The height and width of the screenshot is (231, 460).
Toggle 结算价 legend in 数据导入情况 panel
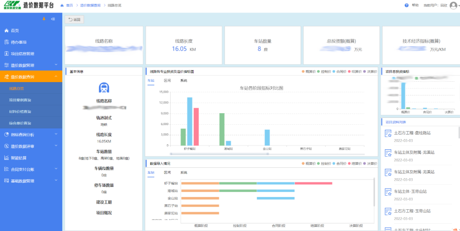(355, 163)
